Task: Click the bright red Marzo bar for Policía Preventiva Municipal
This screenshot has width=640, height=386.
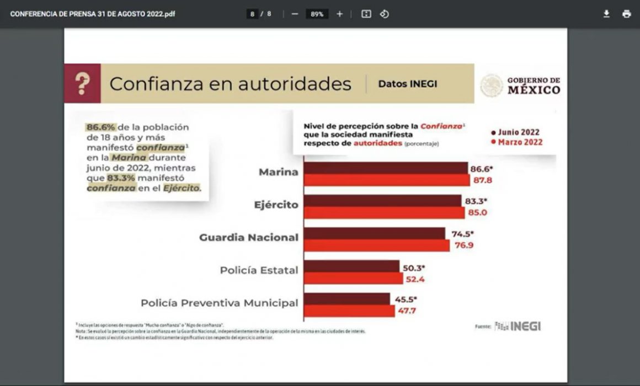Action: tap(349, 311)
